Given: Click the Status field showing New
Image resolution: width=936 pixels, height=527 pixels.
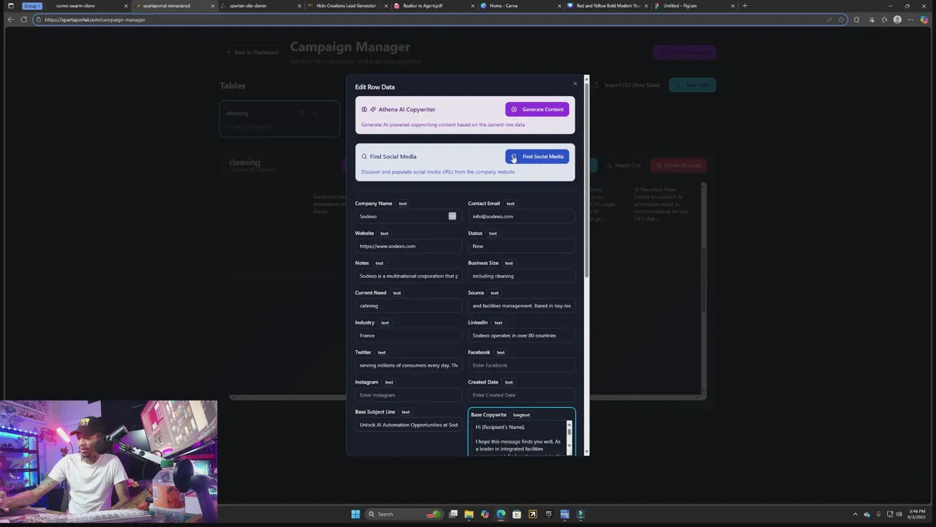Looking at the screenshot, I should click(521, 246).
